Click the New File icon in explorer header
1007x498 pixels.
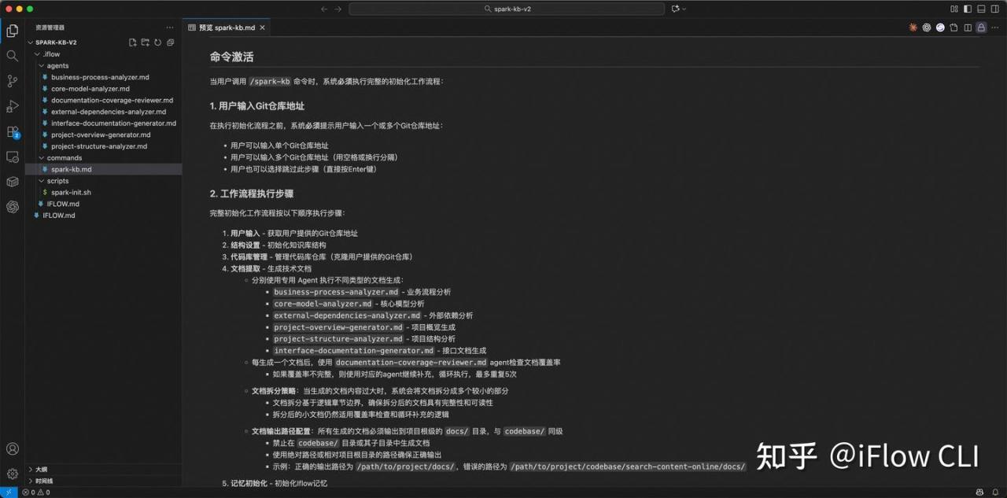pyautogui.click(x=132, y=42)
